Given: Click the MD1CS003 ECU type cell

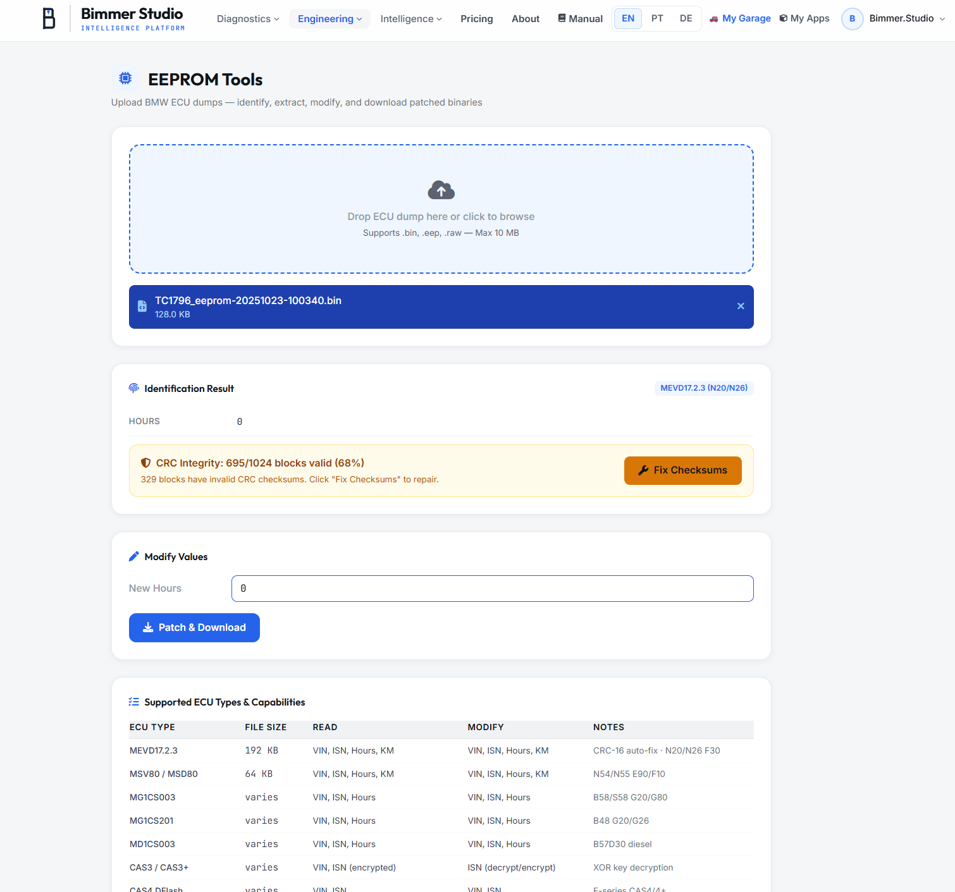Looking at the screenshot, I should 152,844.
